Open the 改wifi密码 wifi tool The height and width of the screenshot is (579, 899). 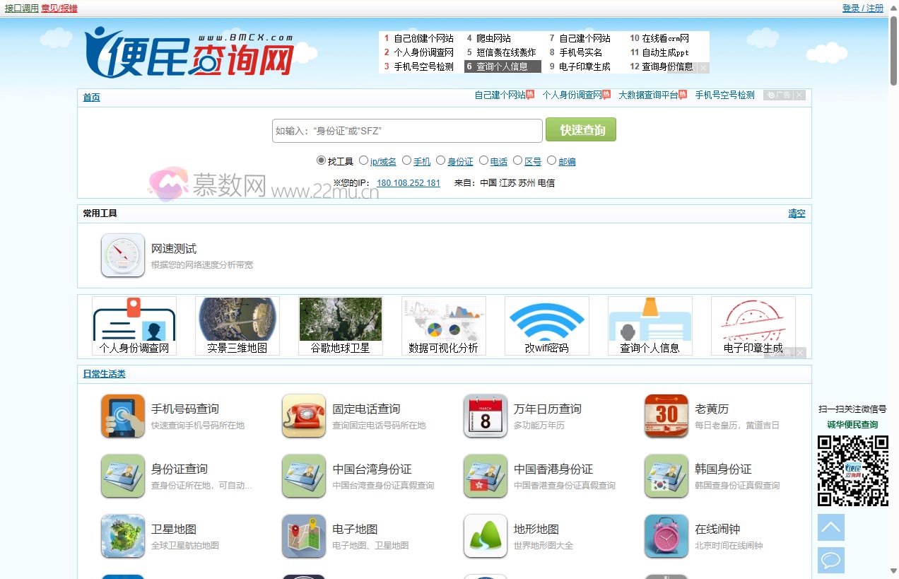coord(546,326)
